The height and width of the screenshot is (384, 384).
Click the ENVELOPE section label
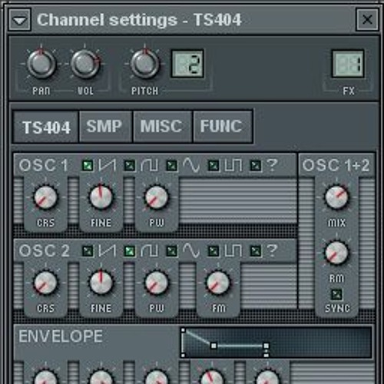click(x=61, y=336)
